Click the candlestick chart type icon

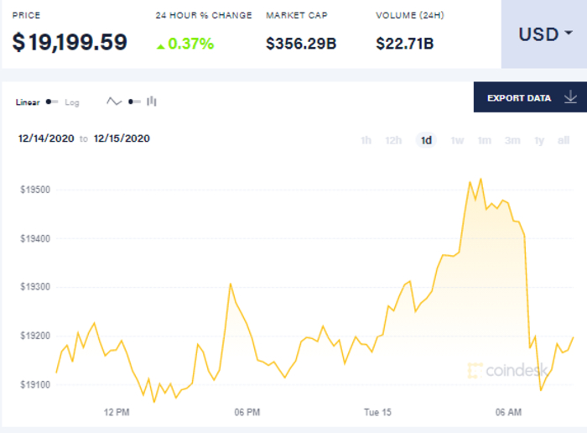pyautogui.click(x=152, y=102)
